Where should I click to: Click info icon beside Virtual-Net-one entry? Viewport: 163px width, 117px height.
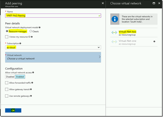coord(154,41)
